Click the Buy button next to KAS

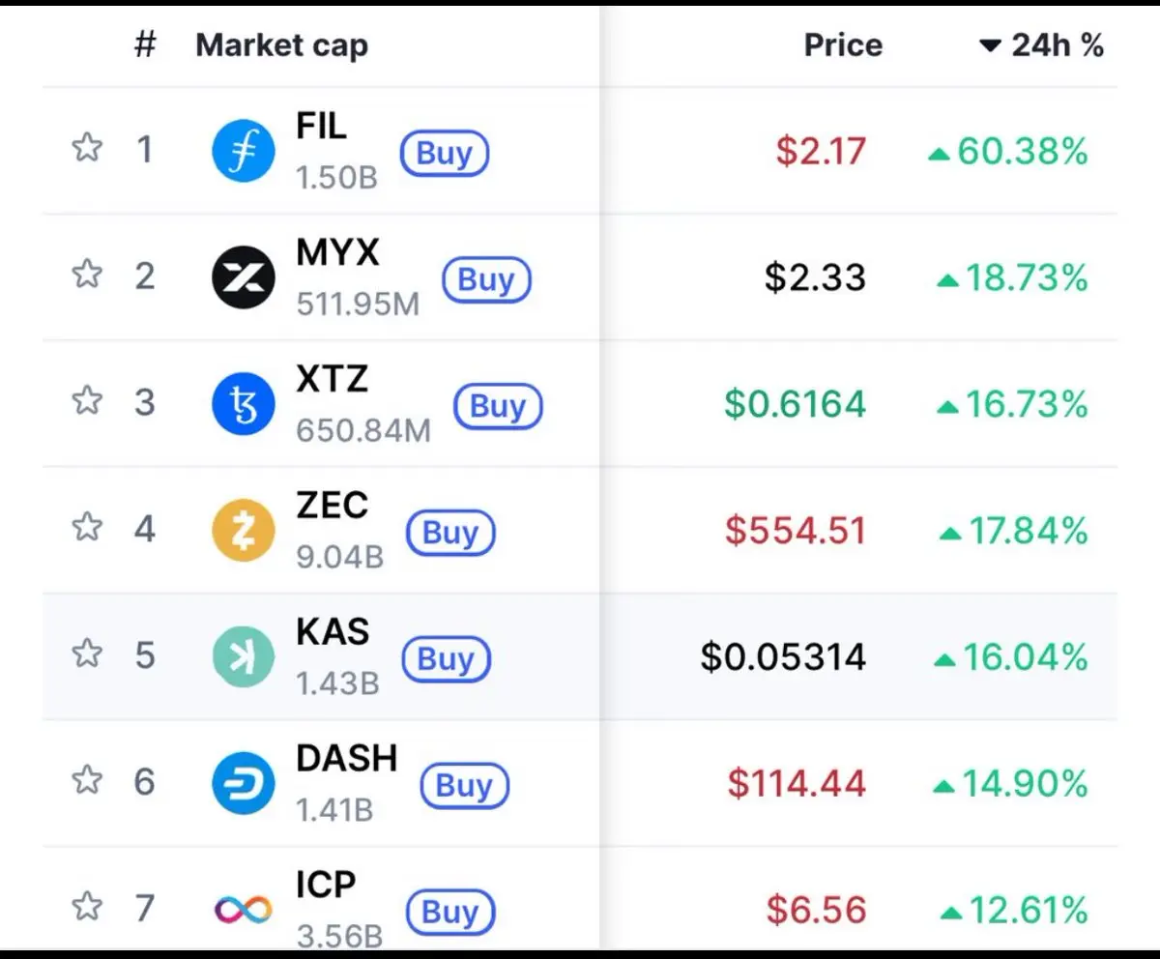446,659
